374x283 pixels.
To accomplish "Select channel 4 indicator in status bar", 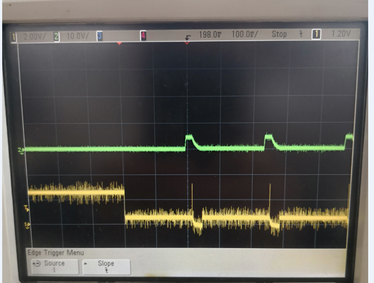I will click(x=143, y=36).
